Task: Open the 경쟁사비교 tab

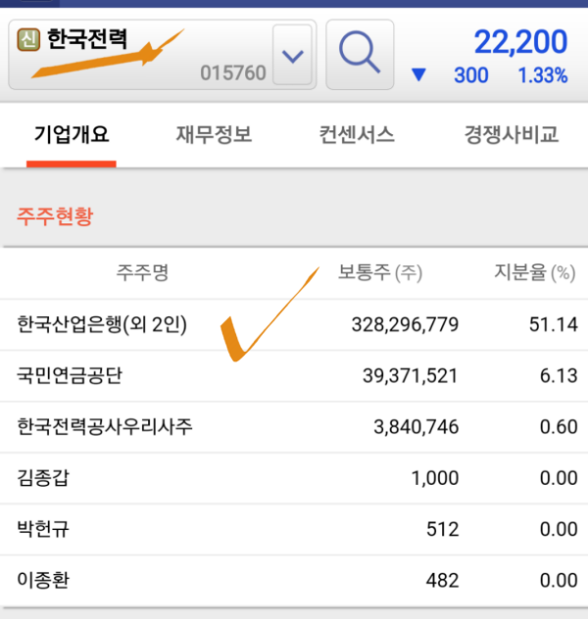Action: [x=511, y=134]
